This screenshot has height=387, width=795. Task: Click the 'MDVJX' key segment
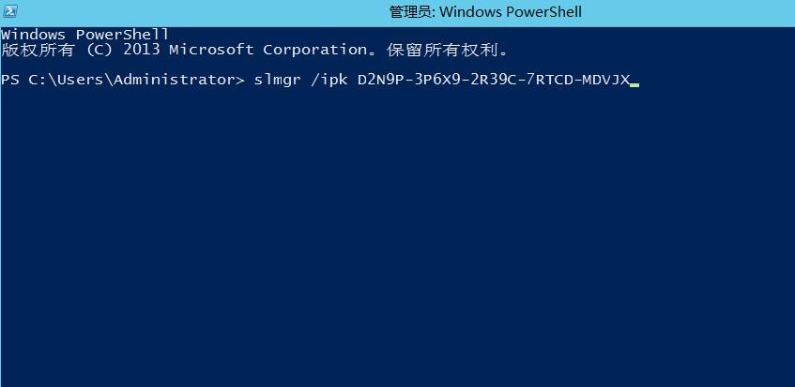click(605, 80)
